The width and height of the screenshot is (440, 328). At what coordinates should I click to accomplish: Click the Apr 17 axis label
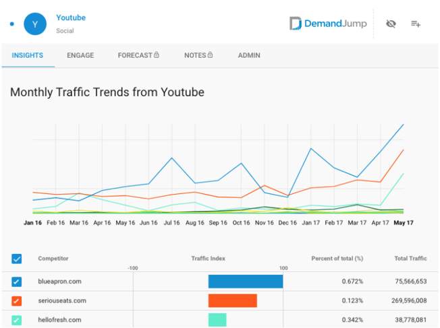click(x=380, y=223)
